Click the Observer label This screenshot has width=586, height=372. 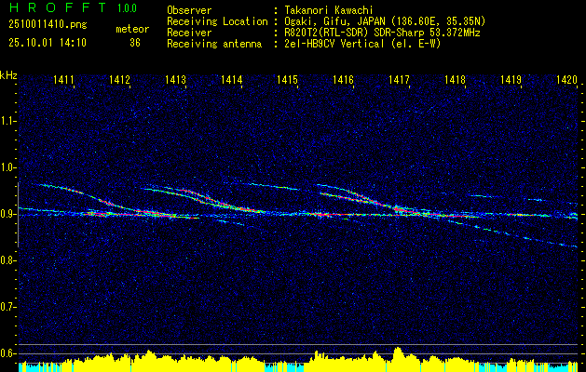[x=189, y=10]
